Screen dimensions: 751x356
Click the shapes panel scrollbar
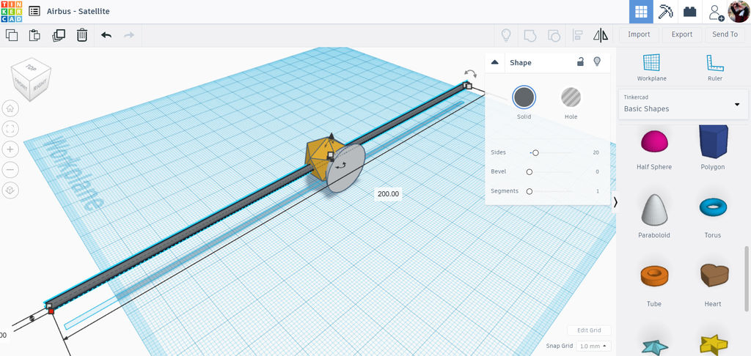coord(746,279)
